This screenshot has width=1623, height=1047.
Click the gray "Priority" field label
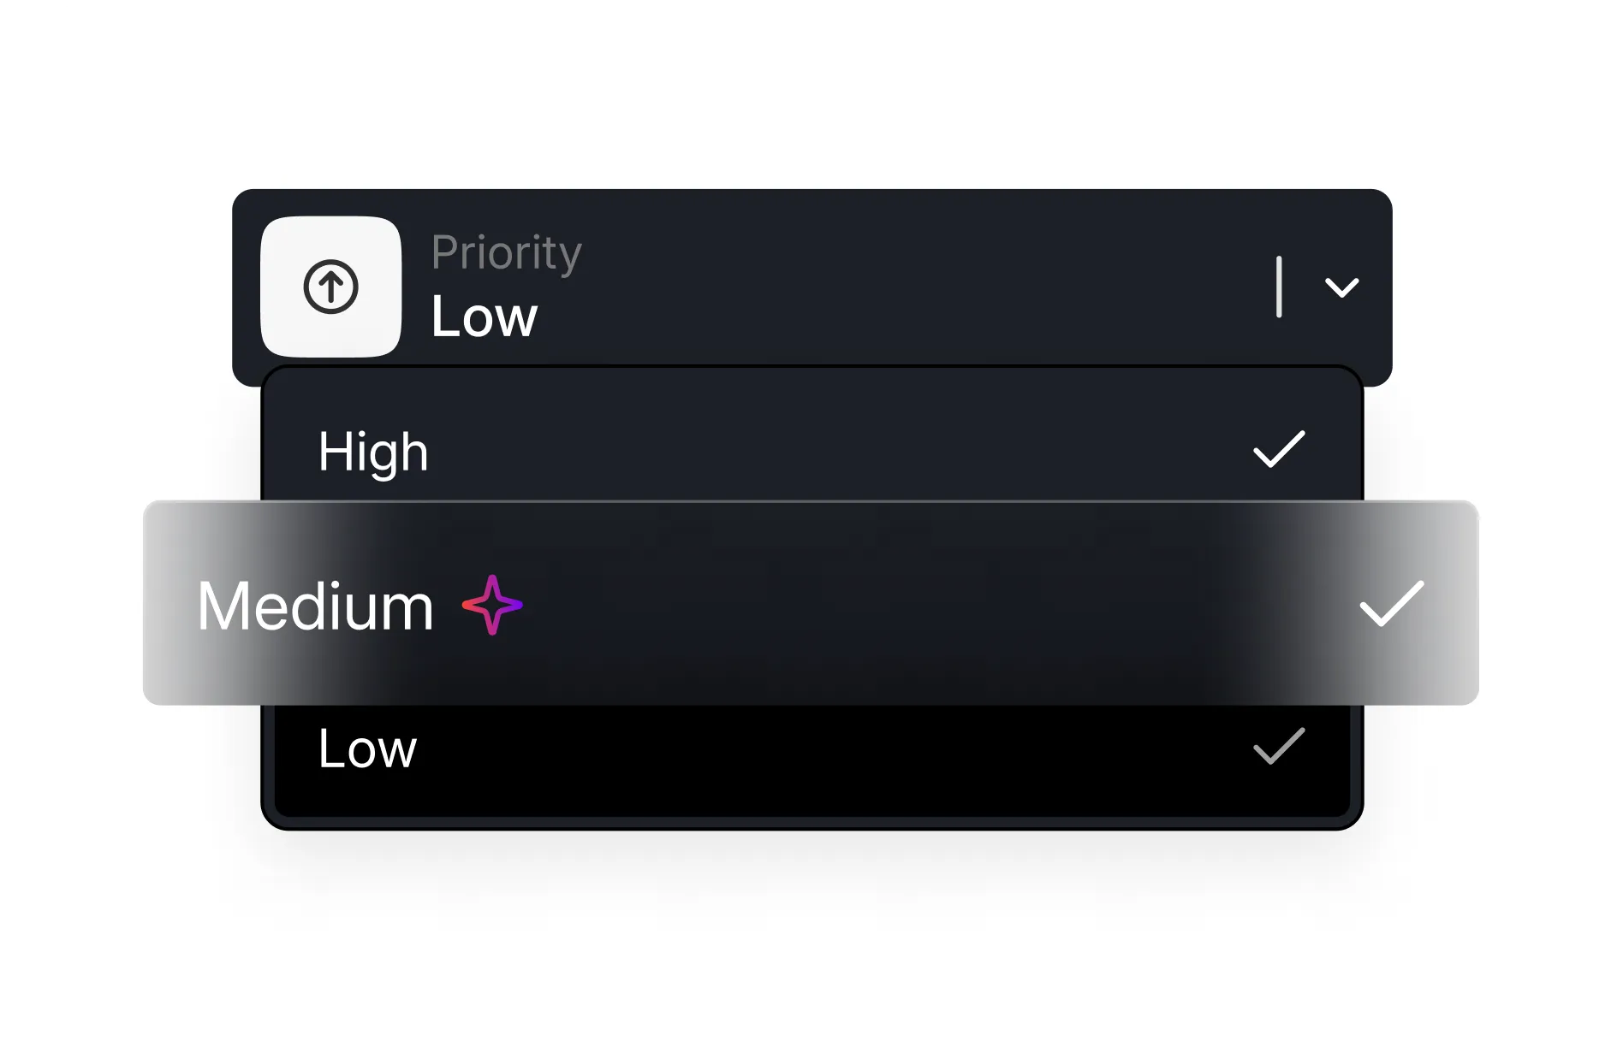[506, 252]
